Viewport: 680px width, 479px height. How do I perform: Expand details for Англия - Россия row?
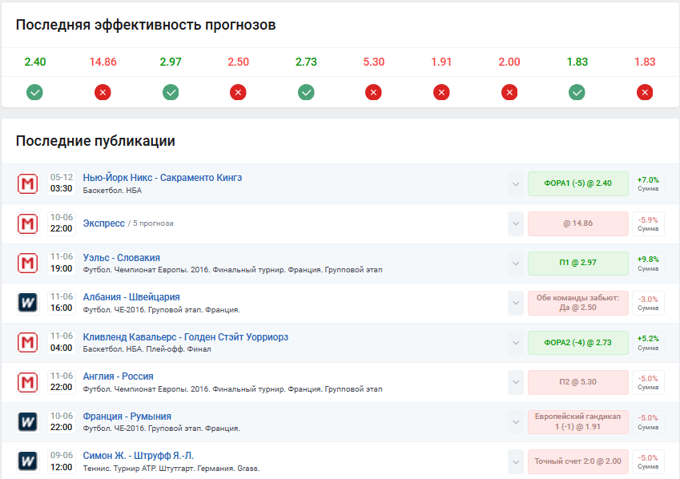pos(515,382)
